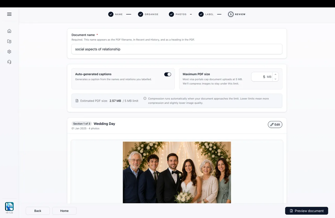Viewport: 335px width, 218px height.
Task: Click the document icon beside Estimated PDF size
Action: tap(77, 101)
